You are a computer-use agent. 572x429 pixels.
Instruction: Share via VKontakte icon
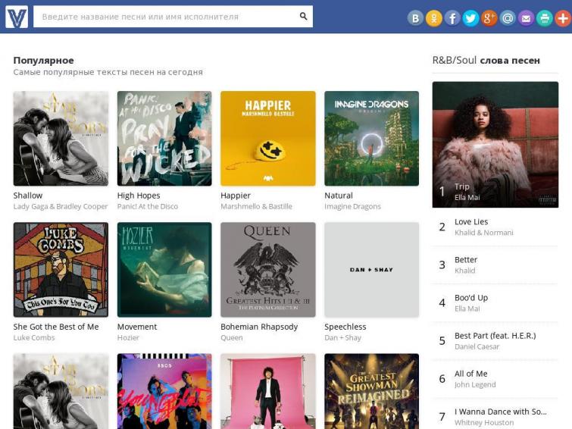click(x=415, y=18)
